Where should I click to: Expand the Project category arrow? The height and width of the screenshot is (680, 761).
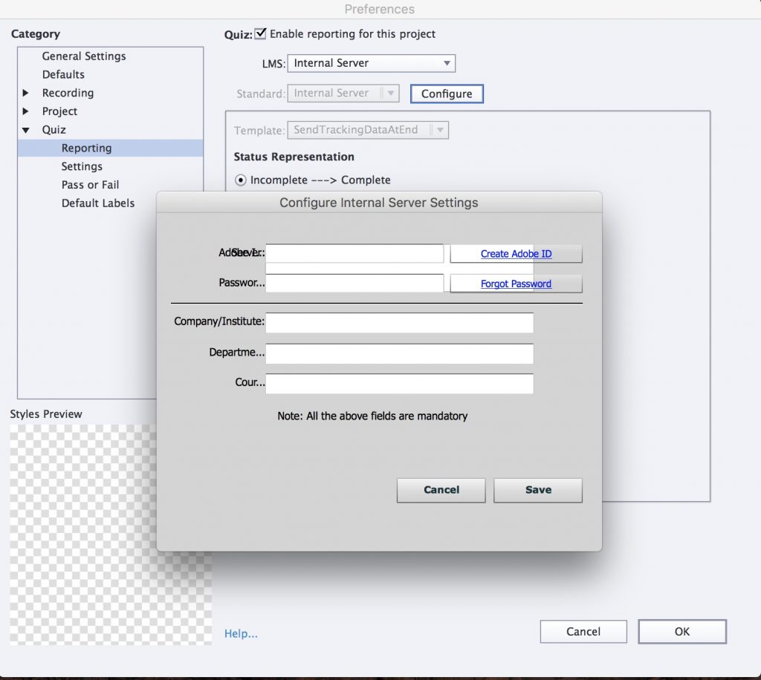coord(26,111)
